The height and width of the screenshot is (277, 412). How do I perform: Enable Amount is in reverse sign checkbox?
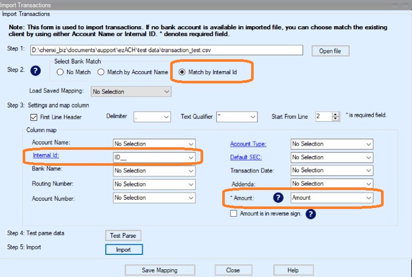click(234, 213)
